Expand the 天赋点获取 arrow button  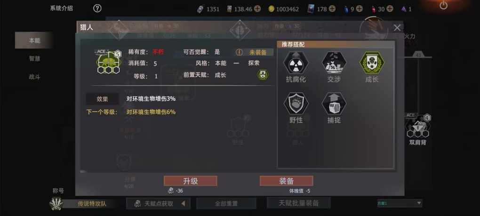tap(183, 203)
